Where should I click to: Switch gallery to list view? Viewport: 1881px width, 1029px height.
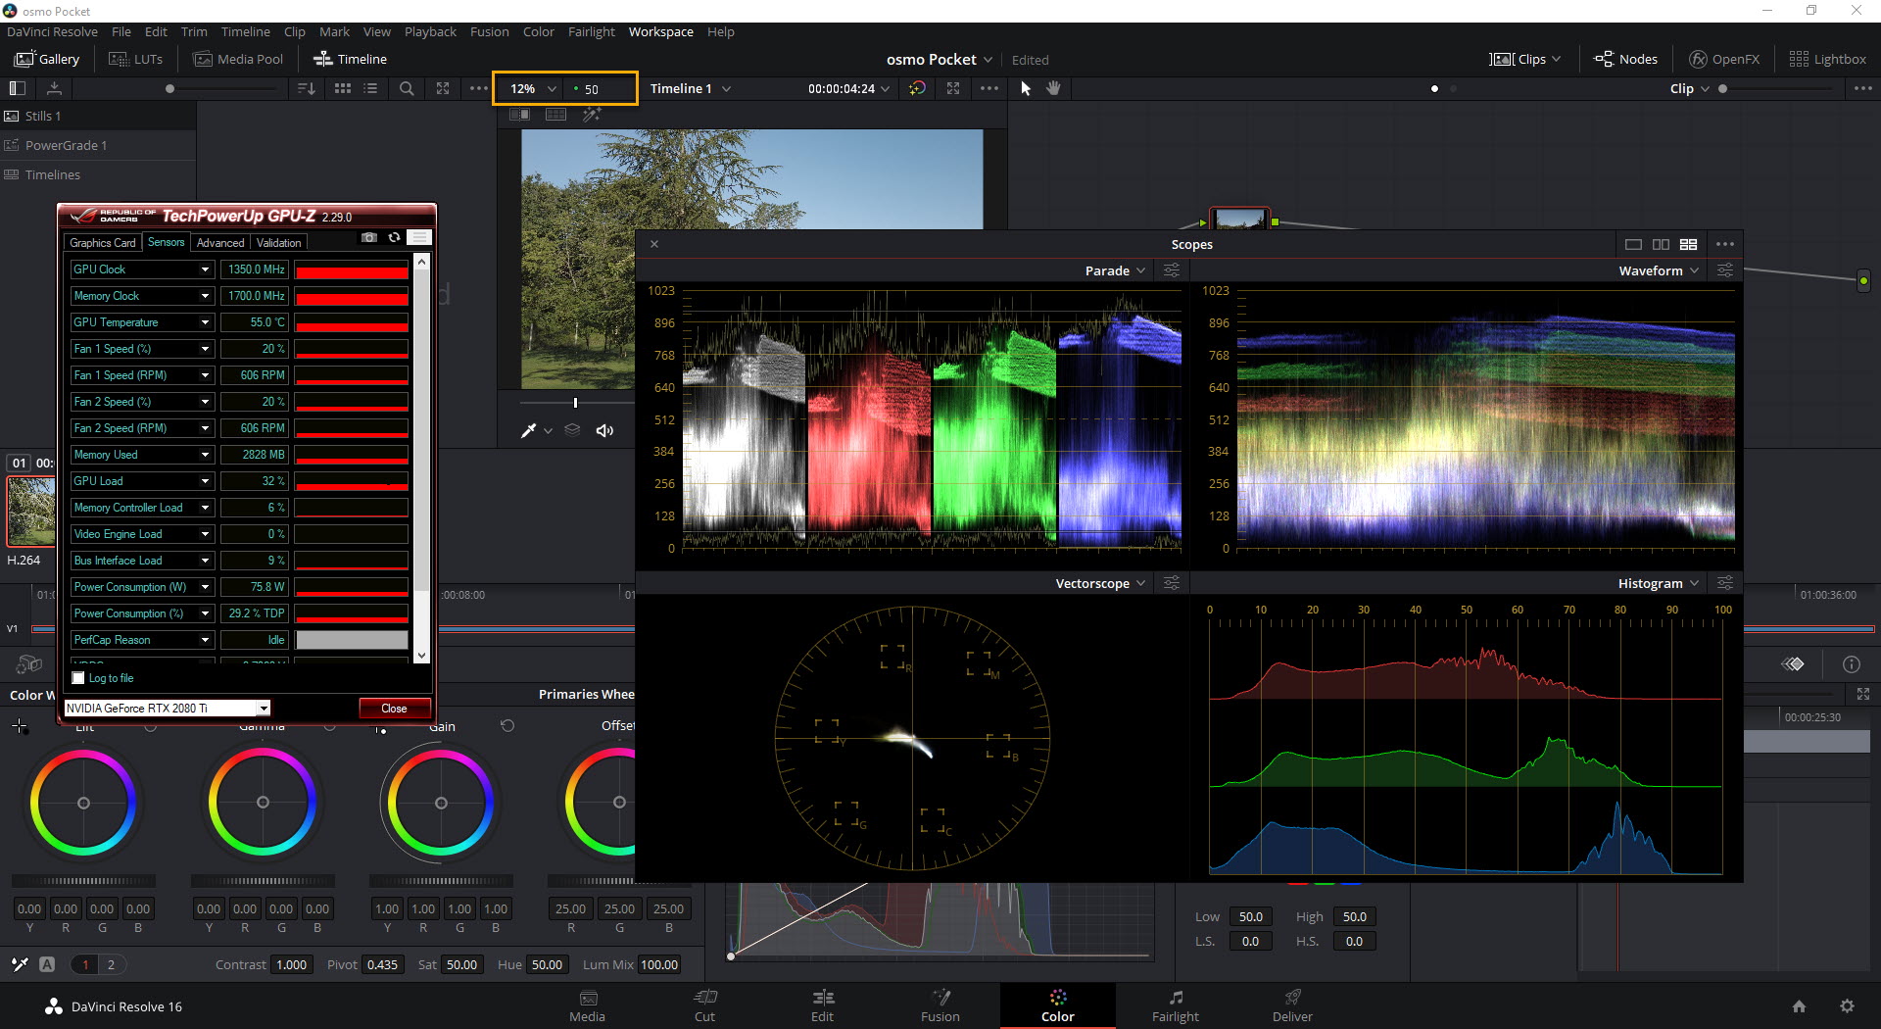pyautogui.click(x=370, y=88)
